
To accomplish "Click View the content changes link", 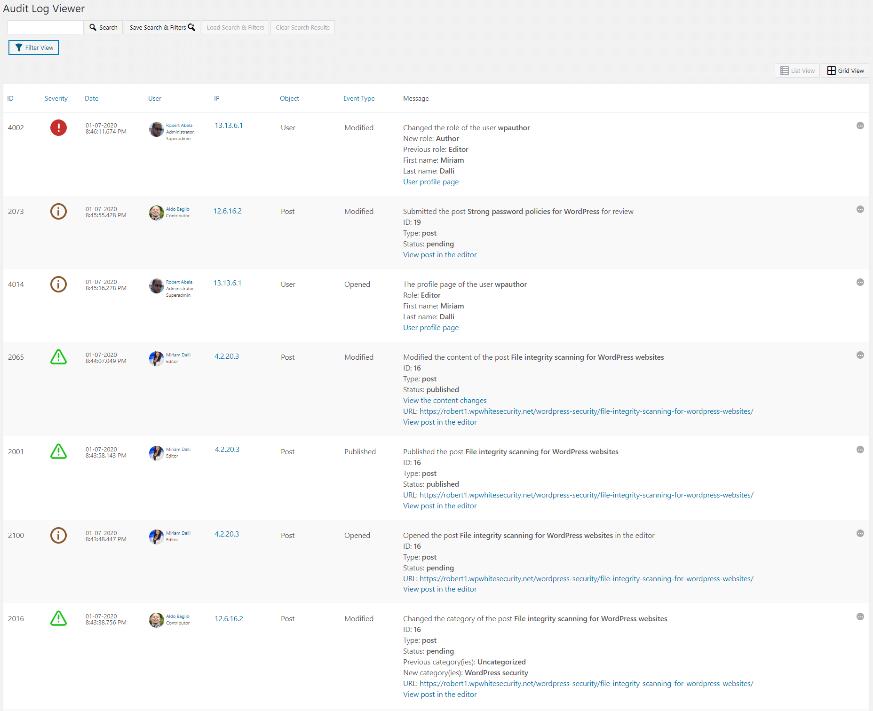I will 445,400.
